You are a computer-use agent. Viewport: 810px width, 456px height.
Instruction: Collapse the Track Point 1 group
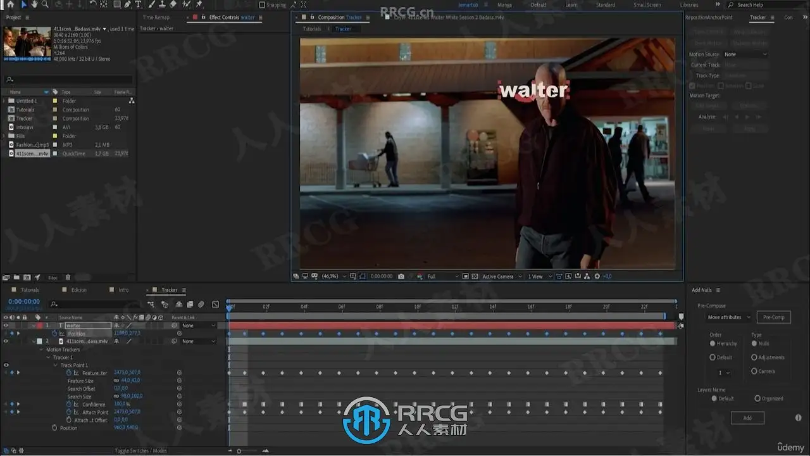click(56, 365)
